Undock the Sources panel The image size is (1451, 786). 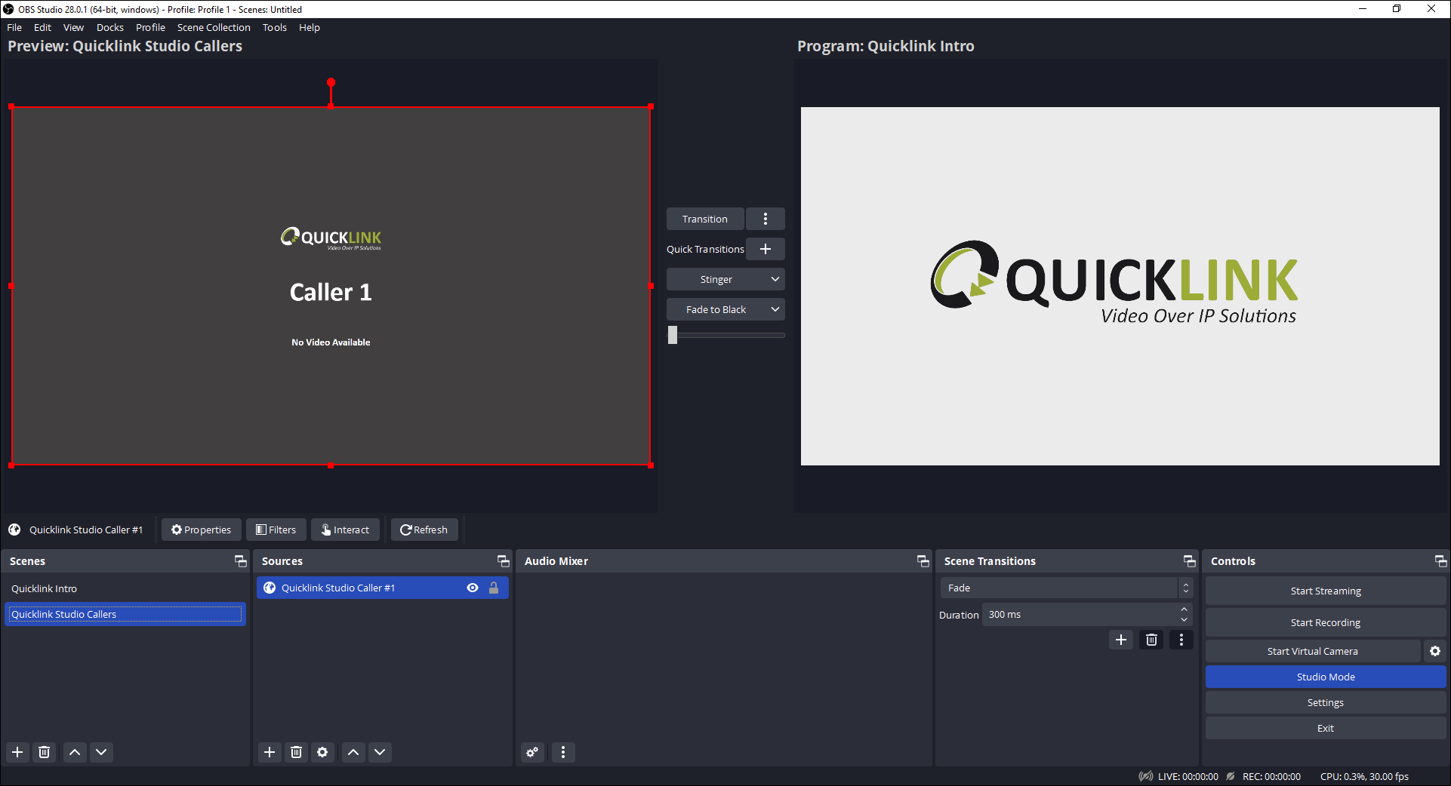(x=504, y=560)
